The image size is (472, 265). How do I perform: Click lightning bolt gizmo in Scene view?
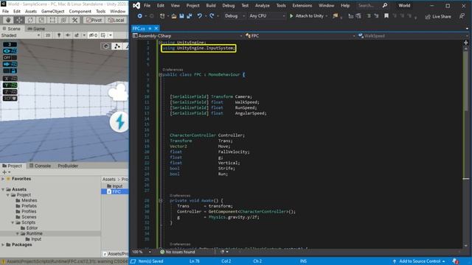tap(119, 122)
